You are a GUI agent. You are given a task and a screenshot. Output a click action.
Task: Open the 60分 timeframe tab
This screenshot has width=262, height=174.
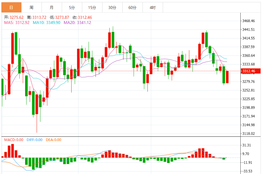click(x=133, y=8)
